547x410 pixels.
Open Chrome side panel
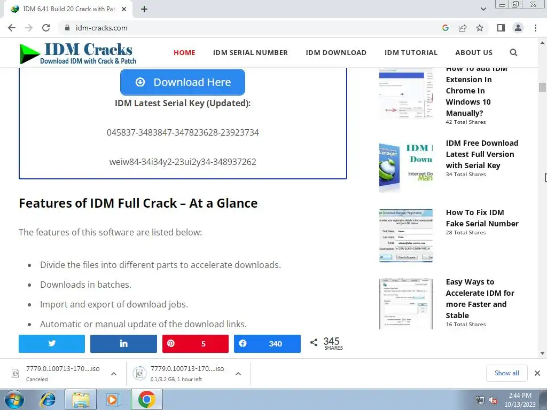pyautogui.click(x=501, y=28)
